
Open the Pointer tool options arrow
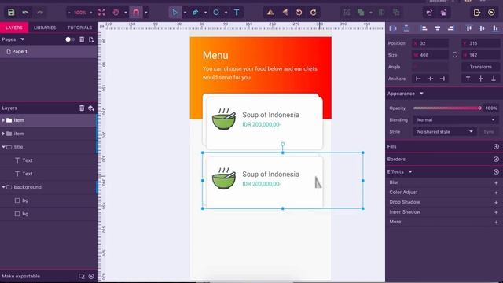click(x=185, y=13)
